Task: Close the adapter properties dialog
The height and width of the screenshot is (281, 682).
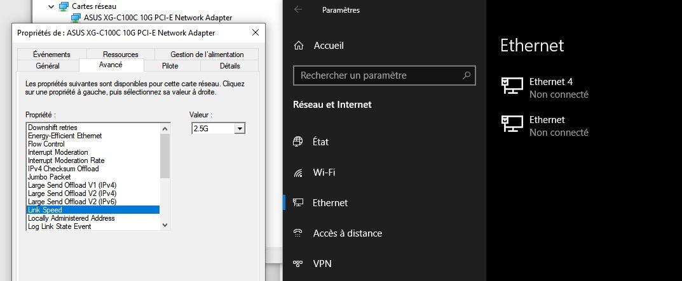Action: [256, 32]
